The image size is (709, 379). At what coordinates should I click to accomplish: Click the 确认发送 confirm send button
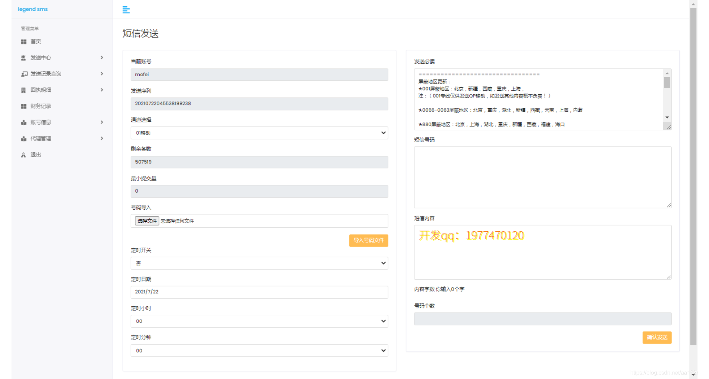pos(657,337)
